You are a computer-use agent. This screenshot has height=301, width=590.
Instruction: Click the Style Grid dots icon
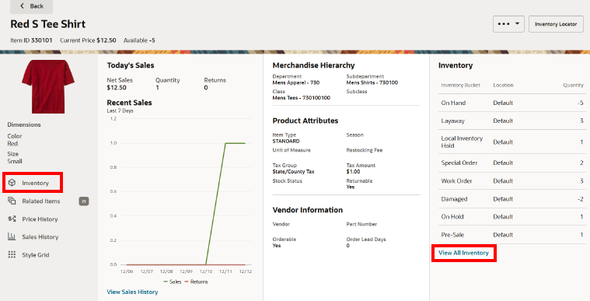(12, 254)
